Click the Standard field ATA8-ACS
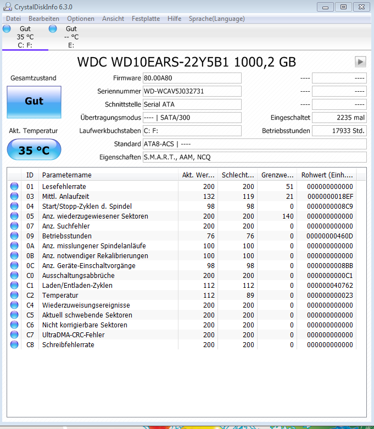374x429 pixels. point(255,144)
